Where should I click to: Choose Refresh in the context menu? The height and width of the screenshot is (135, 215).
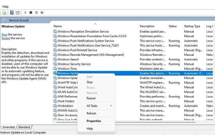tap(91, 113)
